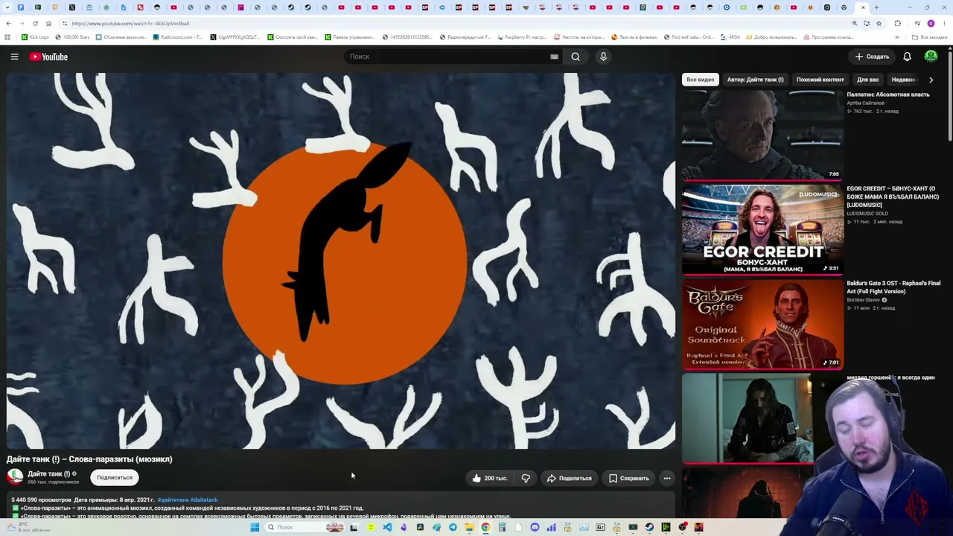Click the video title 'Дайте танк (!) – Слова-паразиты (мюзикл)'
953x536 pixels.
[89, 459]
